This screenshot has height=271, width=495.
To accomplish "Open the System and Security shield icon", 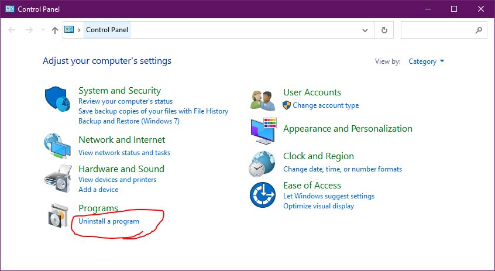I will (x=57, y=99).
